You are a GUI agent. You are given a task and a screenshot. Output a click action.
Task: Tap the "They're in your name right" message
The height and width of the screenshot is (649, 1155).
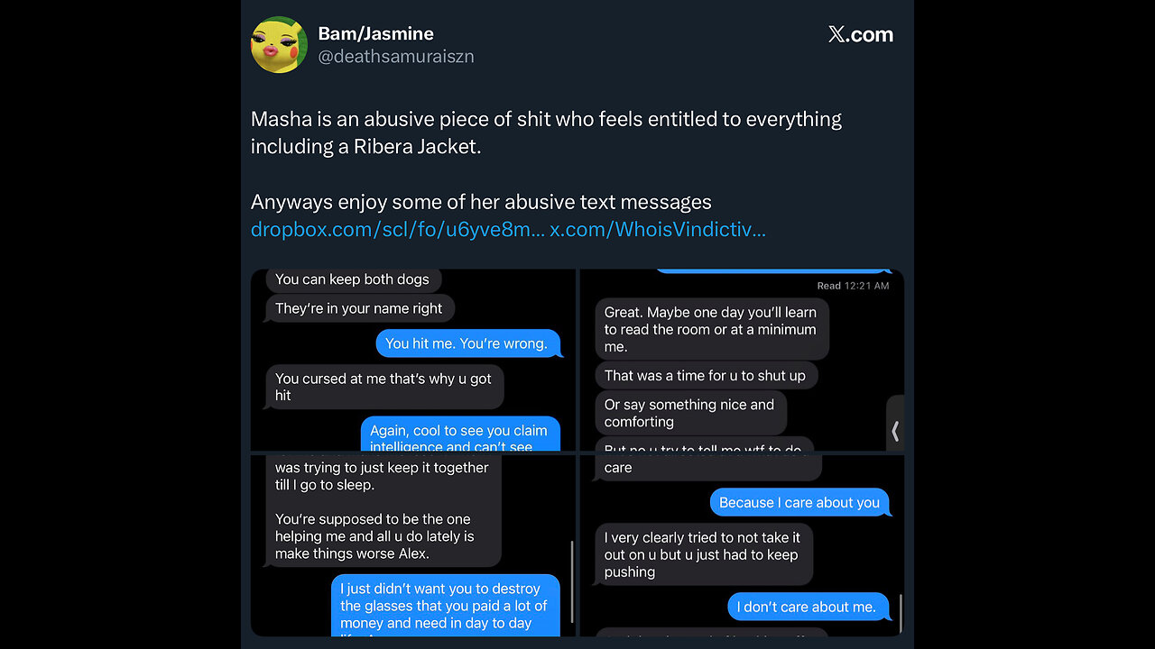click(x=359, y=308)
